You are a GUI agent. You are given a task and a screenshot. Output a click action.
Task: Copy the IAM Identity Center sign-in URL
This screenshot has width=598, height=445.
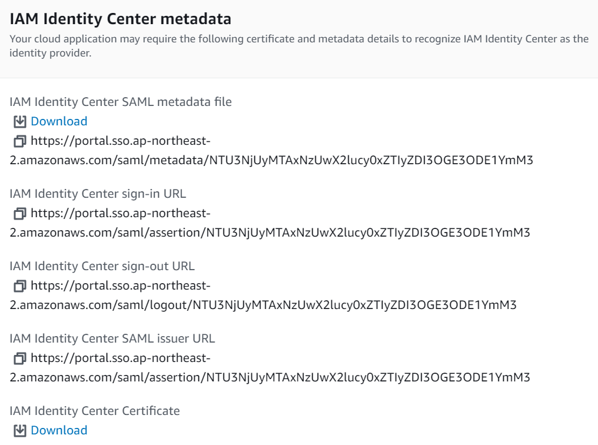click(20, 213)
